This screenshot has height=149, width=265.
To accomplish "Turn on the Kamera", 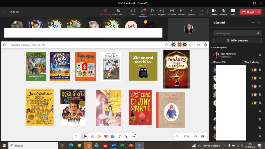I will (x=214, y=12).
